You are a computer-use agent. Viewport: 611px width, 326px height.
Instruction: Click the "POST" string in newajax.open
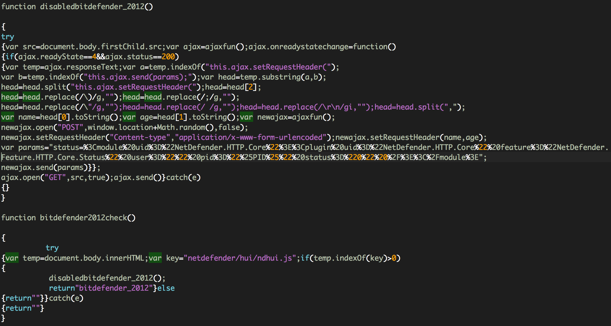(x=70, y=127)
